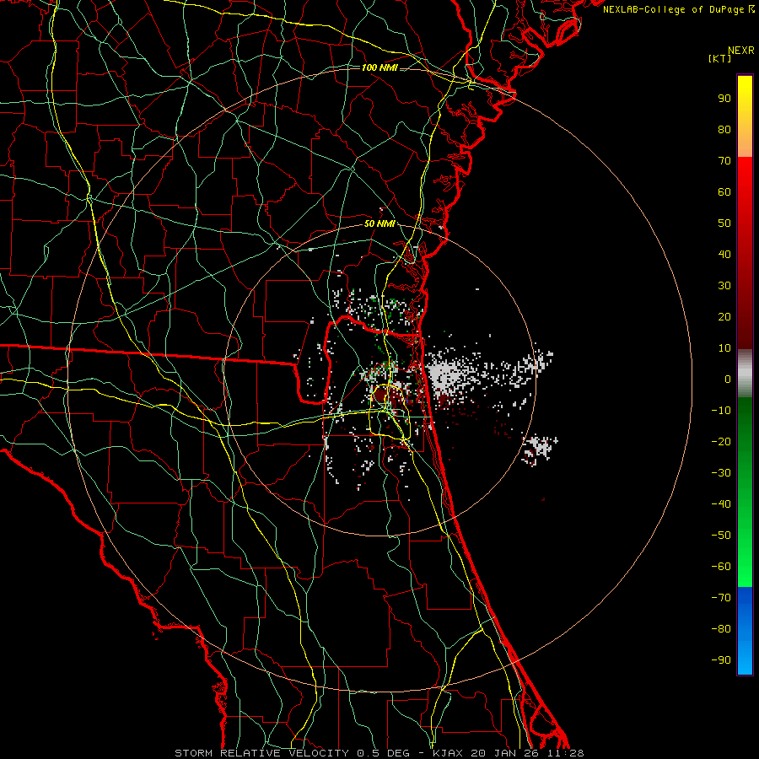Click the 60 value on the velocity scale

[724, 191]
